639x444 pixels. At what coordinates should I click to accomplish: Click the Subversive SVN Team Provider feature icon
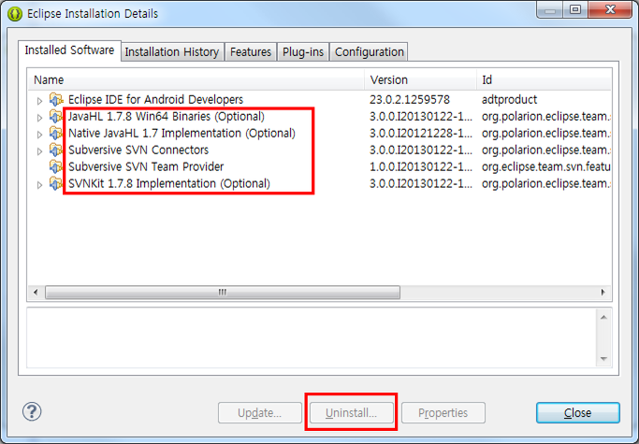(x=56, y=166)
